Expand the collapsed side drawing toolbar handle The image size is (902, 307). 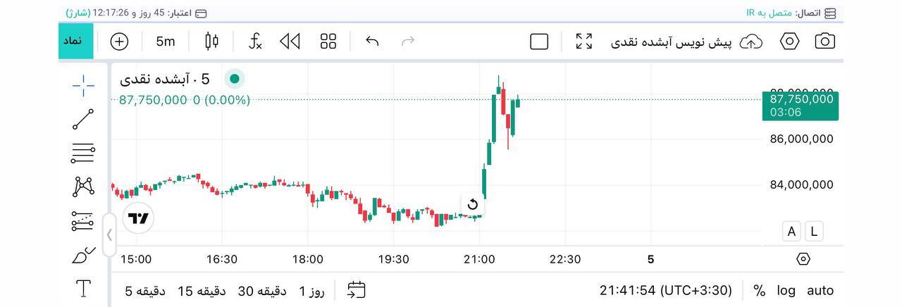[x=109, y=234]
